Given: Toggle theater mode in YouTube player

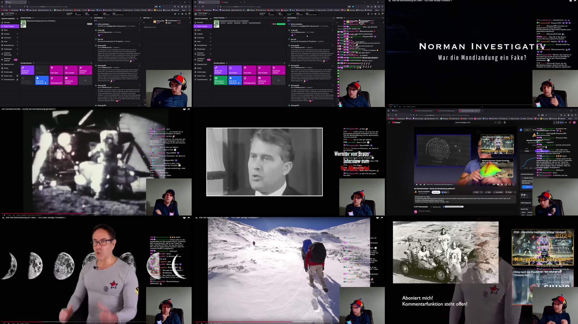Looking at the screenshot, I should [x=509, y=184].
